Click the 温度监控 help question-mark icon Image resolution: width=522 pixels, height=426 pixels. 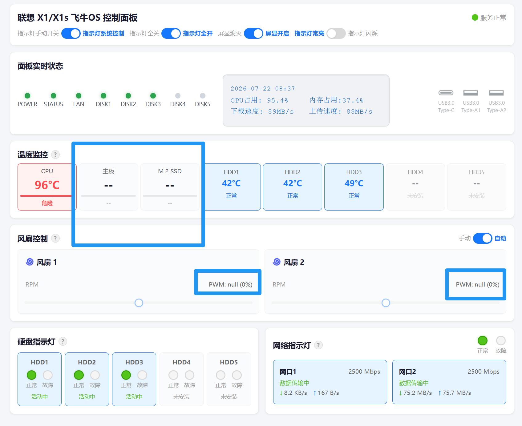(55, 155)
